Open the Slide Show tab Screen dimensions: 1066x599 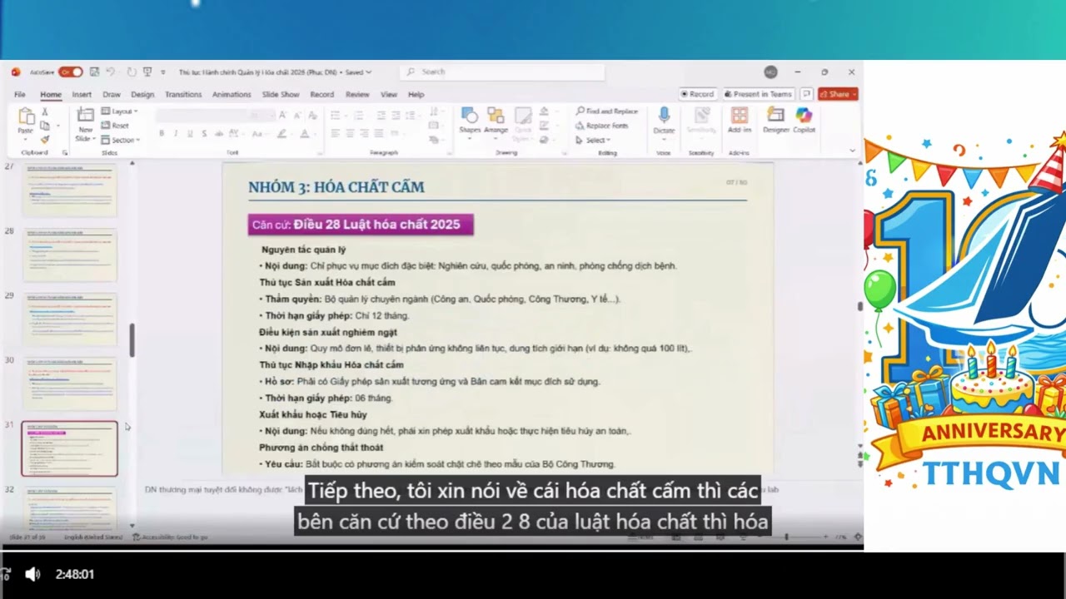281,95
